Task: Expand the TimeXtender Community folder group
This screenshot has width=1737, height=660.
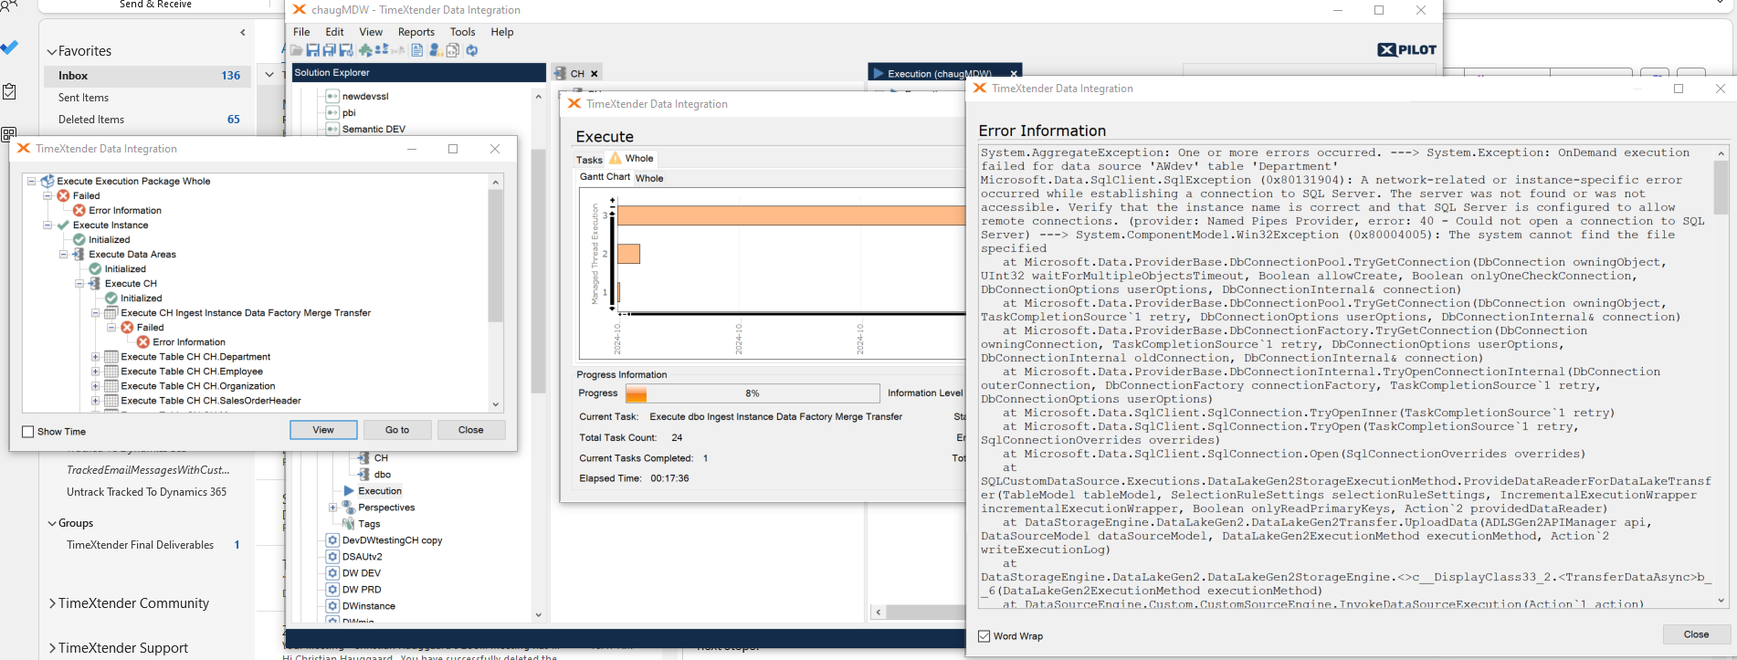Action: click(x=52, y=603)
